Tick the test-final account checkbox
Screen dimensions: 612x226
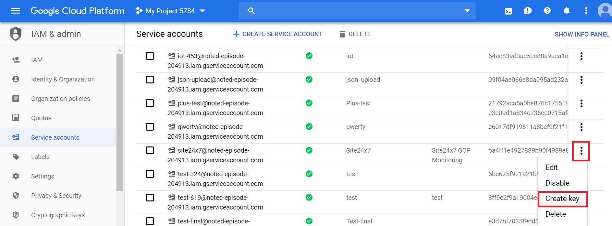tap(150, 221)
